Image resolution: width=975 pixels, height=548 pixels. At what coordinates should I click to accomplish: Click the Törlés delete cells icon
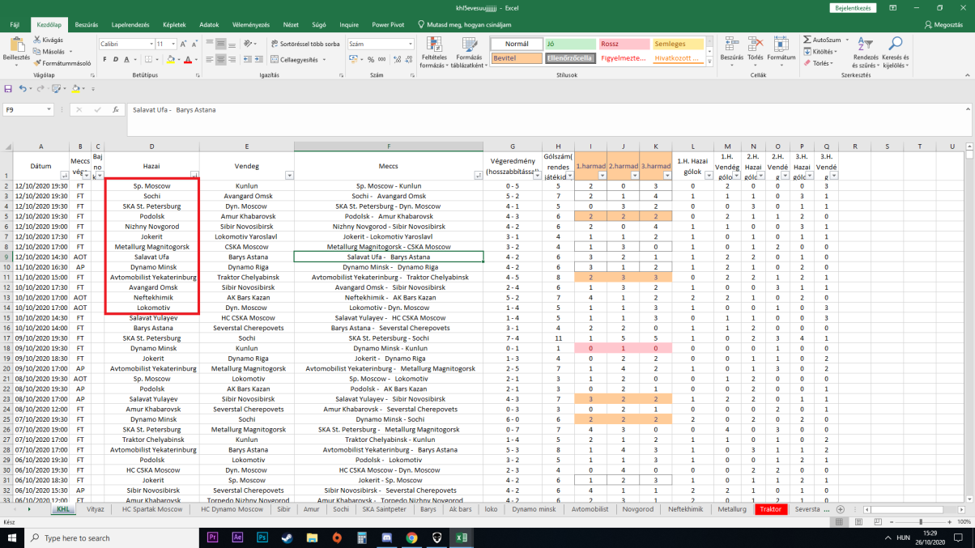755,45
